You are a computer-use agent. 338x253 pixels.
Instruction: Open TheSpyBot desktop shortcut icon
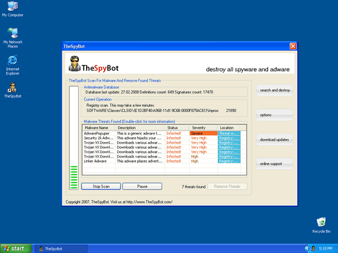point(12,87)
